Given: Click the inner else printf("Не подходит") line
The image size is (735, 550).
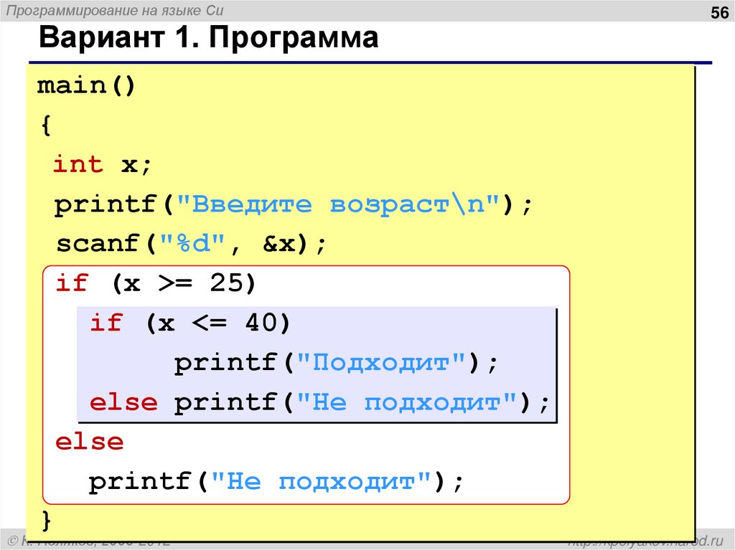Looking at the screenshot, I should tap(319, 402).
